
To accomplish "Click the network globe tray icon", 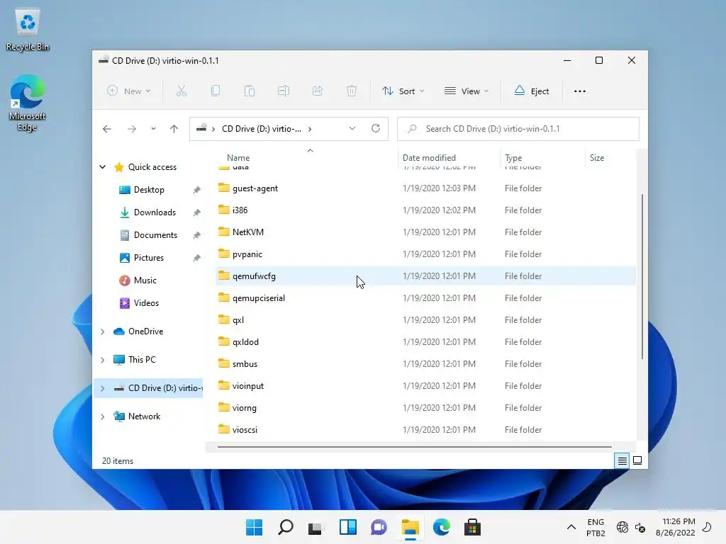I will coord(622,527).
